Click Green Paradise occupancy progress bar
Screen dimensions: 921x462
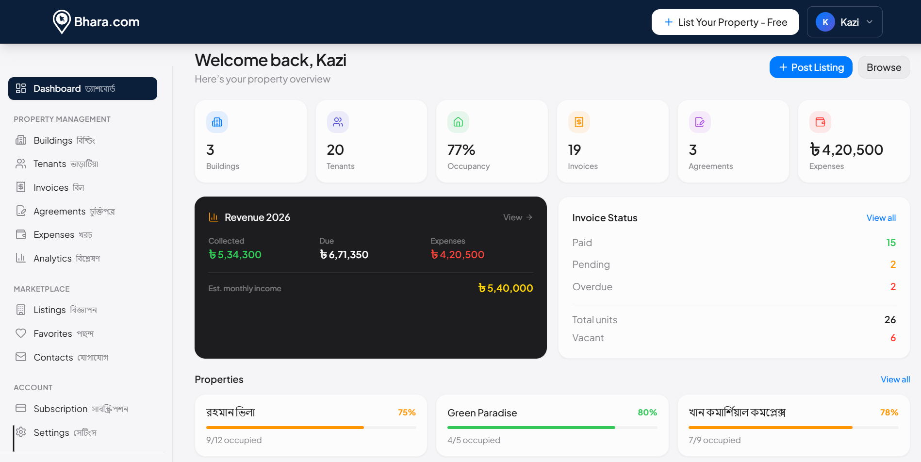(552, 428)
